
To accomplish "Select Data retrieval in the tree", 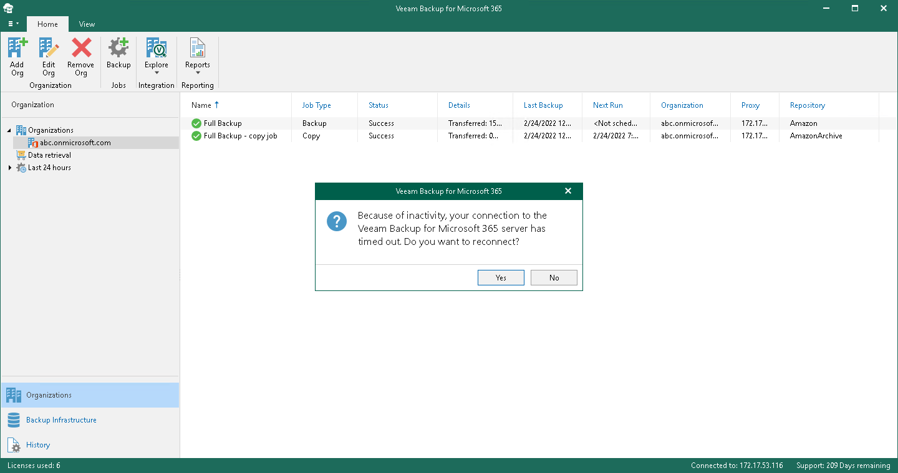I will coord(49,155).
